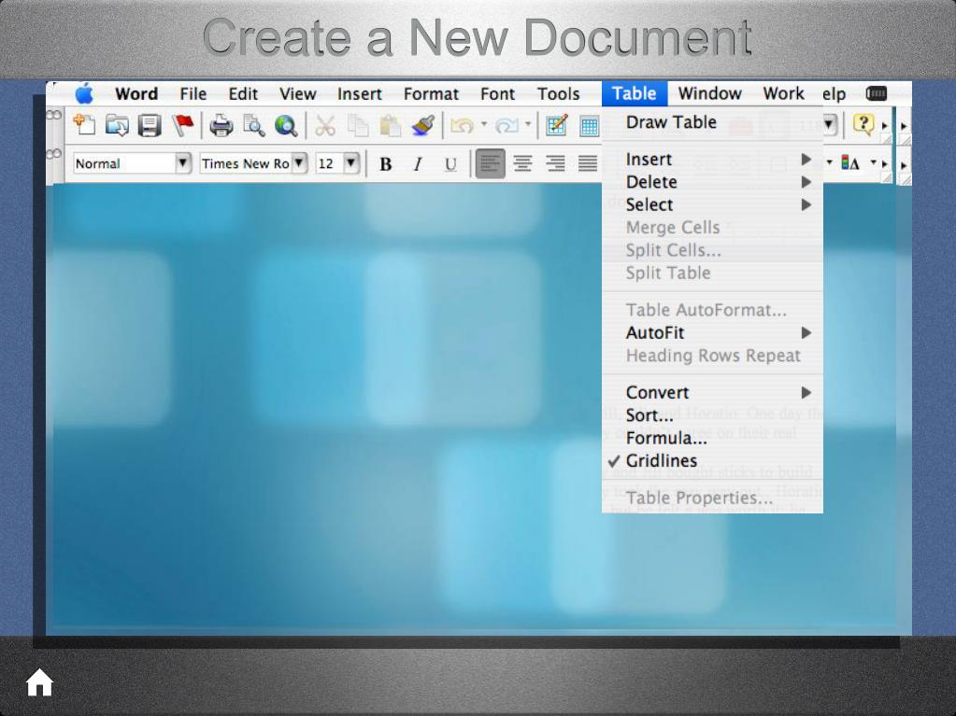Click the Times New Ro font name field
Screen dimensions: 956x716
[246, 163]
